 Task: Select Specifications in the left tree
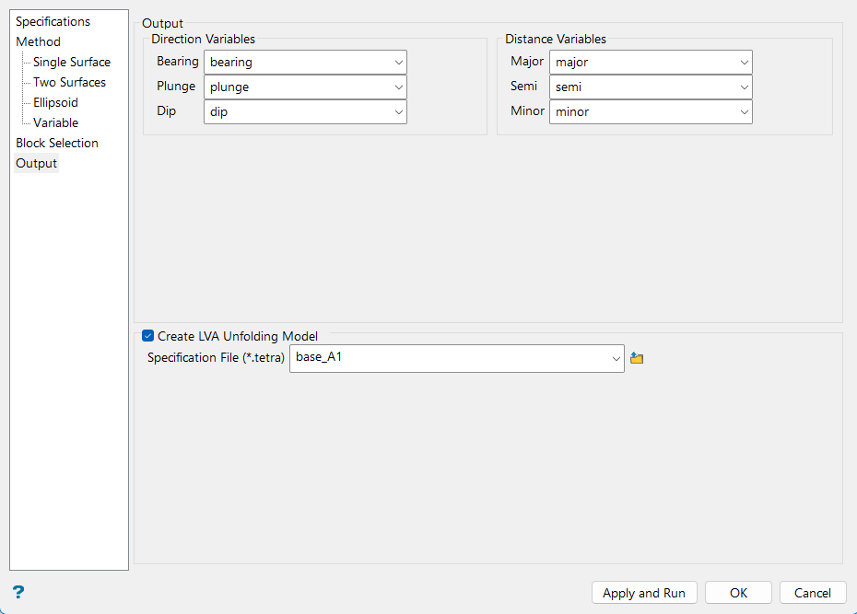(x=53, y=21)
